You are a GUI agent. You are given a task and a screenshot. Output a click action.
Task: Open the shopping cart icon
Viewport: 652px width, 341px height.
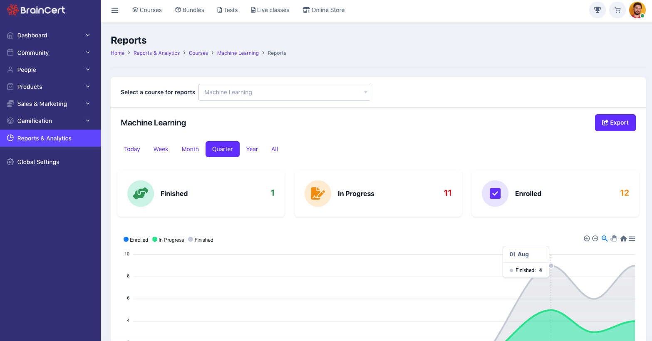[x=617, y=10]
